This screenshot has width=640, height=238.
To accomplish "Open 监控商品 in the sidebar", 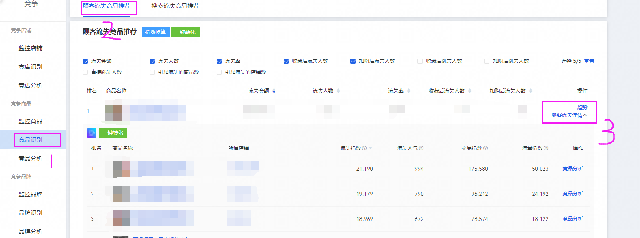I will click(30, 121).
